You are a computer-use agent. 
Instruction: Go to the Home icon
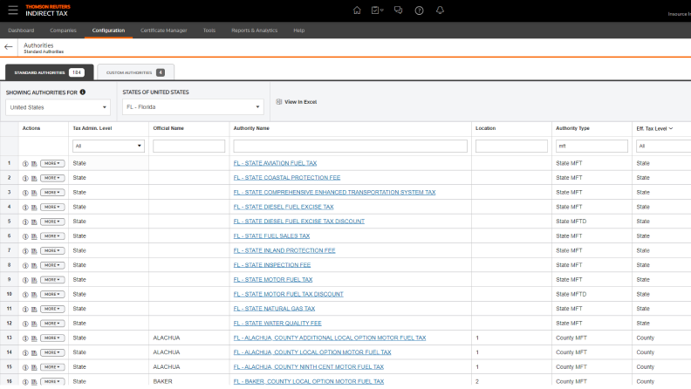tap(357, 10)
